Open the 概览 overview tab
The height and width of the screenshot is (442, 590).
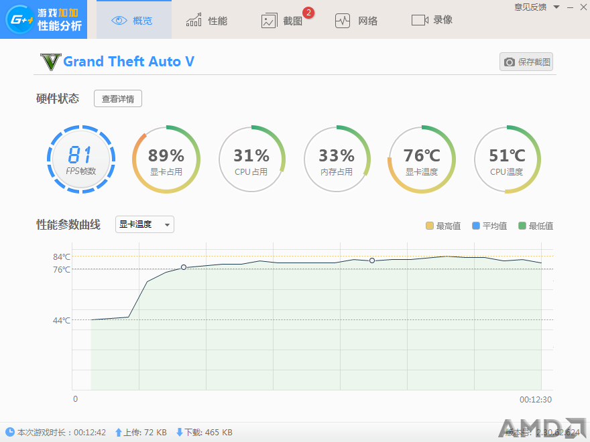134,20
